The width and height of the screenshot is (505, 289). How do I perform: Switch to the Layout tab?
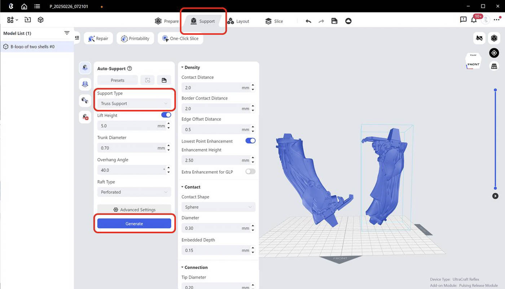(x=238, y=21)
